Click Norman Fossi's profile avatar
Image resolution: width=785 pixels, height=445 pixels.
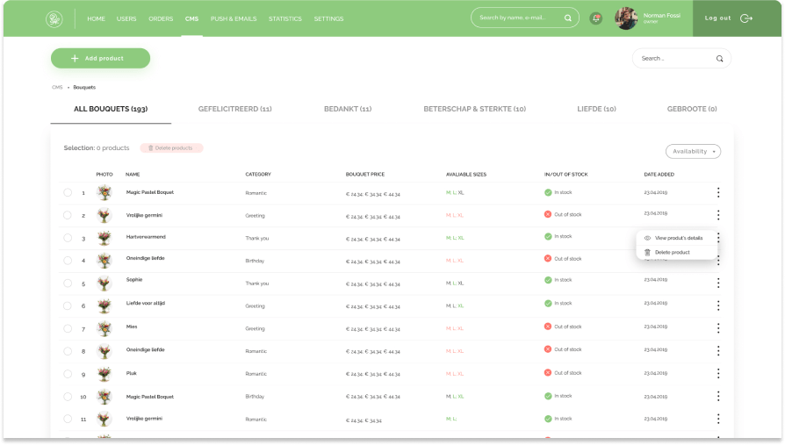[626, 18]
